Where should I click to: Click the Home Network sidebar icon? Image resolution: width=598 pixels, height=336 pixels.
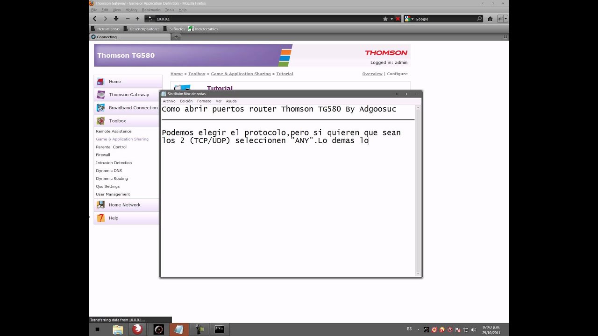tap(100, 205)
